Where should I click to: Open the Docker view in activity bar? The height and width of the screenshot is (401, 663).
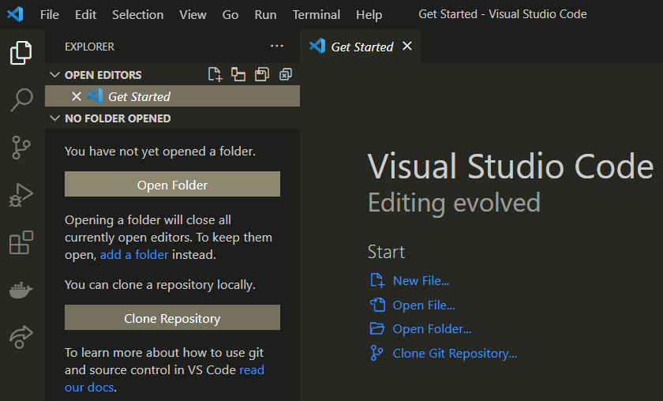(x=21, y=290)
